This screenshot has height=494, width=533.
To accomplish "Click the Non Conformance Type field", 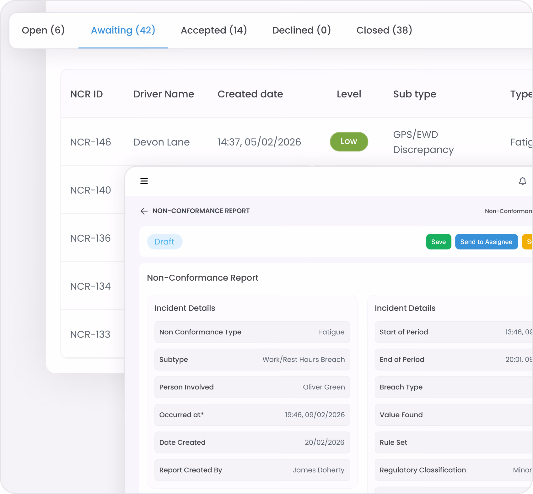I will [x=252, y=332].
